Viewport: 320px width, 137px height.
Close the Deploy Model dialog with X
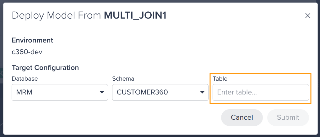click(x=308, y=15)
